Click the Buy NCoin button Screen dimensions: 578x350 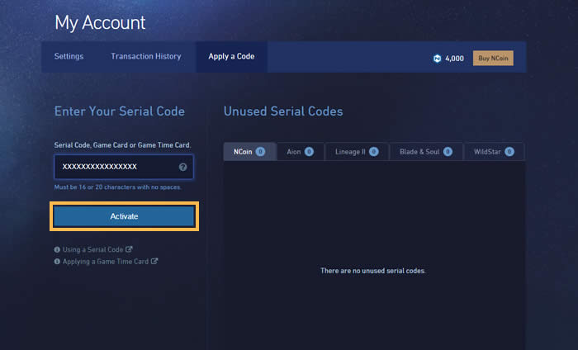pos(493,59)
